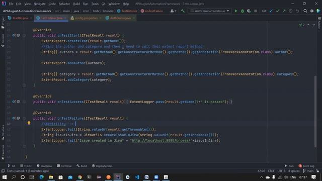Start debugging with the green bug icon
The width and height of the screenshot is (322, 181).
[243, 11]
